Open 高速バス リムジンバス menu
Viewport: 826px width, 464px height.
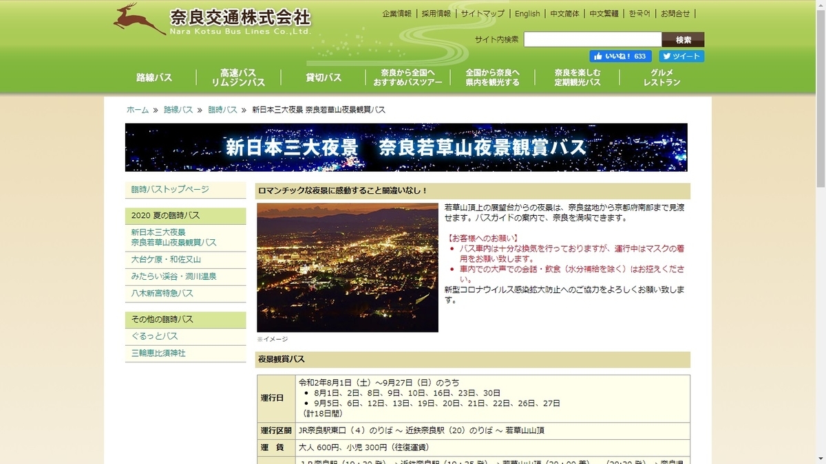click(238, 78)
